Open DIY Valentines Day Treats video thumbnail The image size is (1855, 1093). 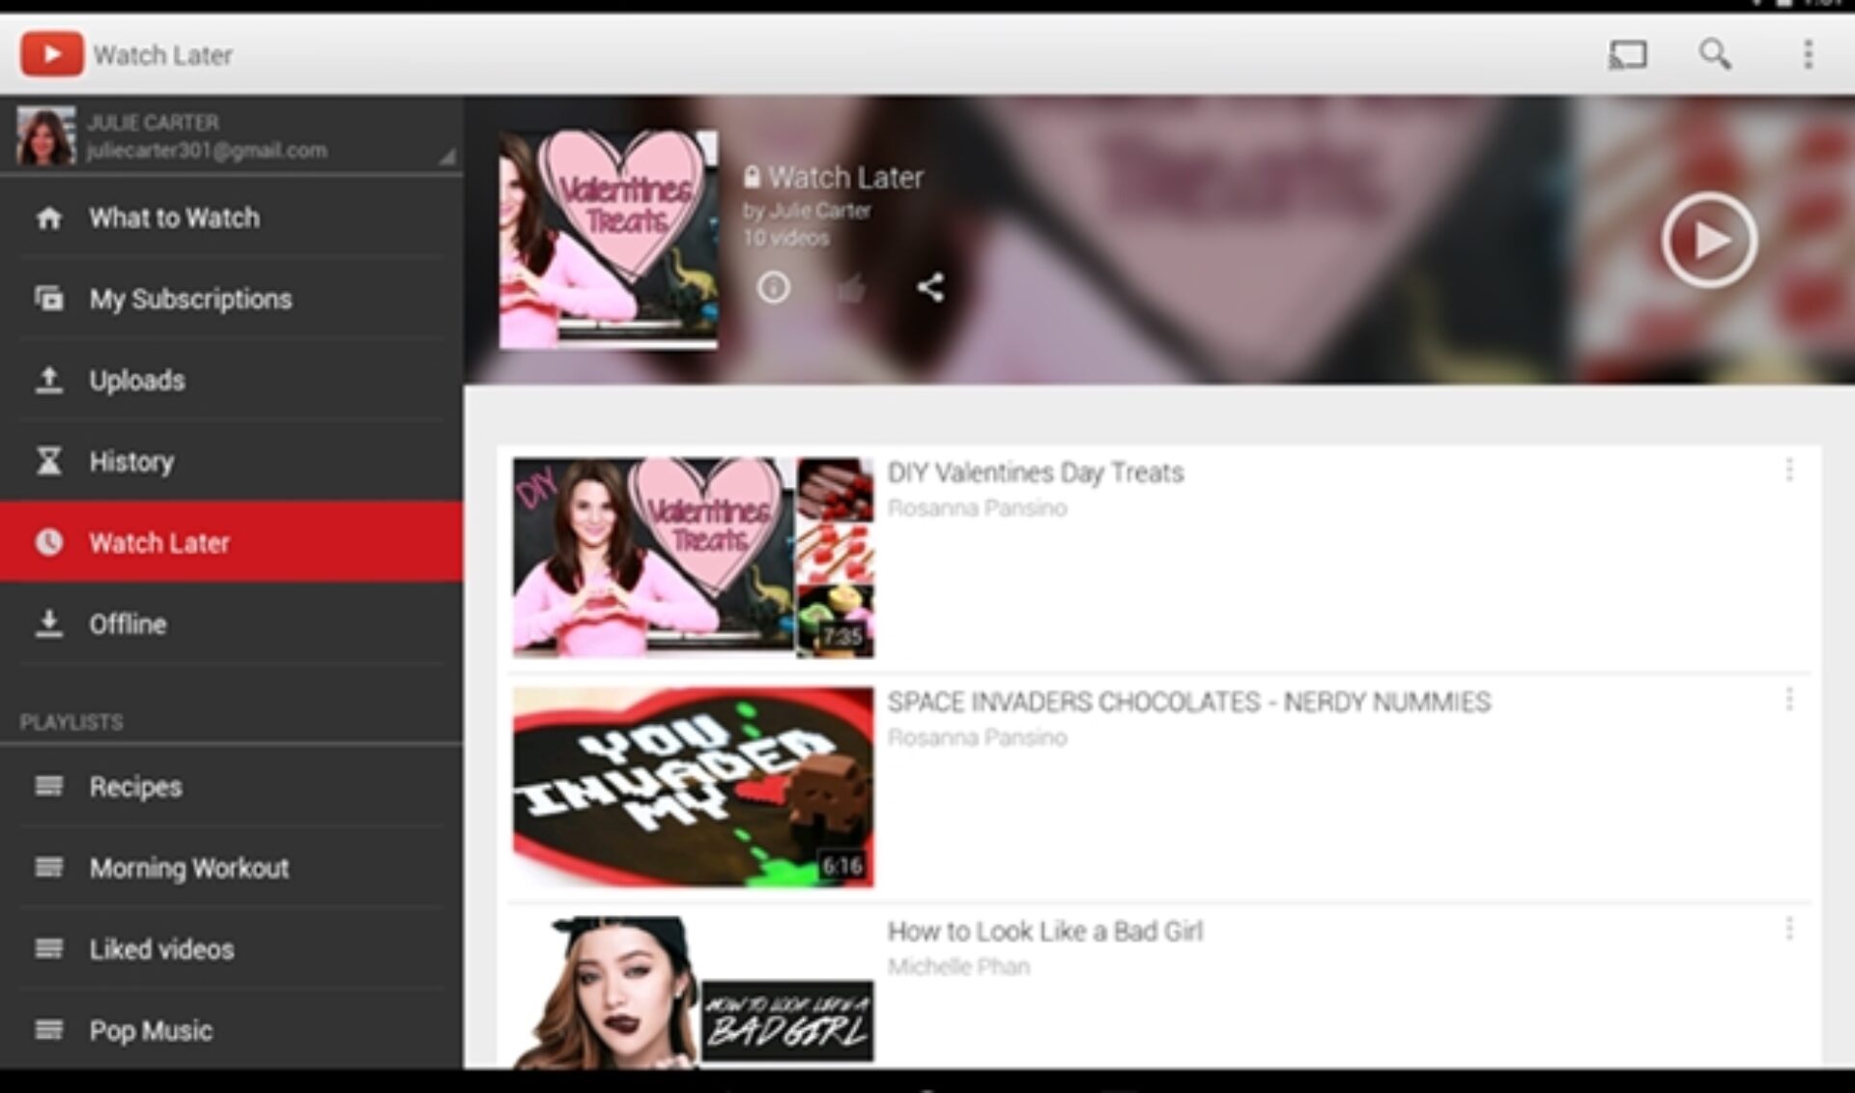[x=693, y=558]
